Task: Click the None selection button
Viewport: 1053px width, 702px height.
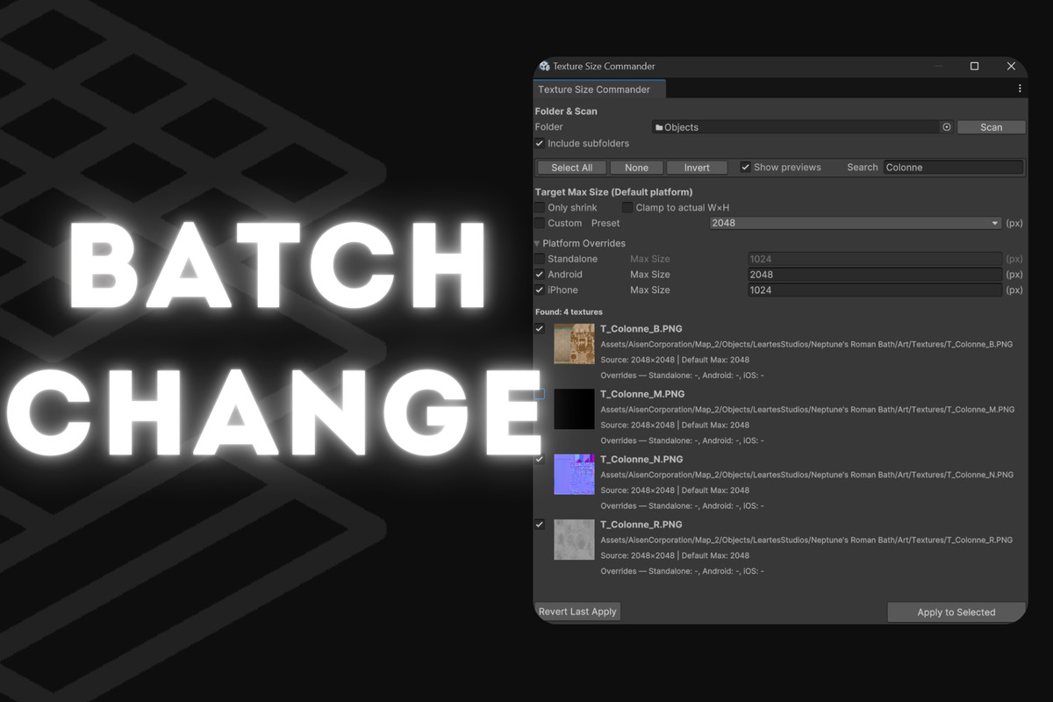Action: (x=636, y=168)
